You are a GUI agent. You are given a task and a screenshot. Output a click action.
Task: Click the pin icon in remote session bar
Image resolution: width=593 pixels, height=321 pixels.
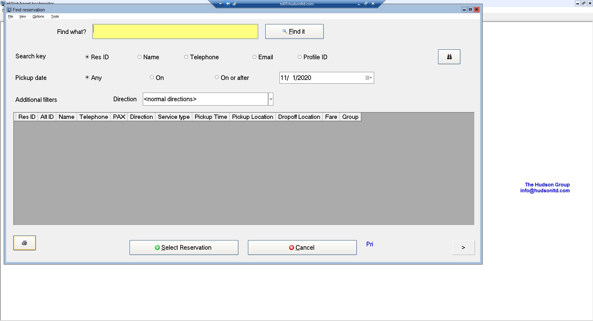coord(228,4)
